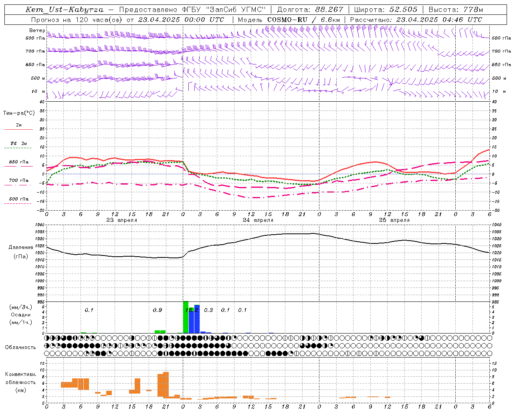Click the 985 label on left pressure axis
Viewport: 513px width, 410px height.
(x=41, y=302)
